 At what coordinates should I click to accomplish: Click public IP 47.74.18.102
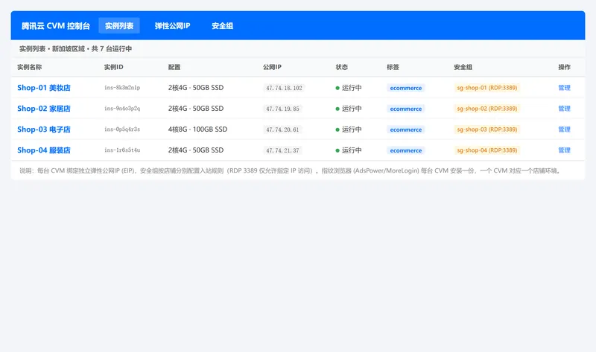tap(284, 88)
